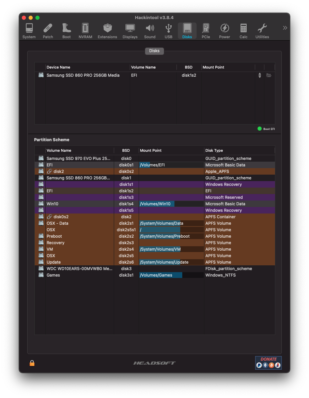Open the Patch toolbar section

[48, 31]
